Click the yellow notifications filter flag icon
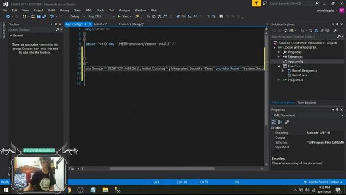Image resolution: width=346 pixels, height=195 pixels. point(256,3)
